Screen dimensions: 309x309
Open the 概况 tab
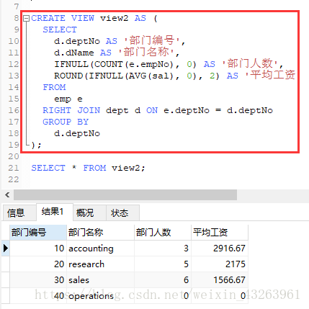[89, 212]
